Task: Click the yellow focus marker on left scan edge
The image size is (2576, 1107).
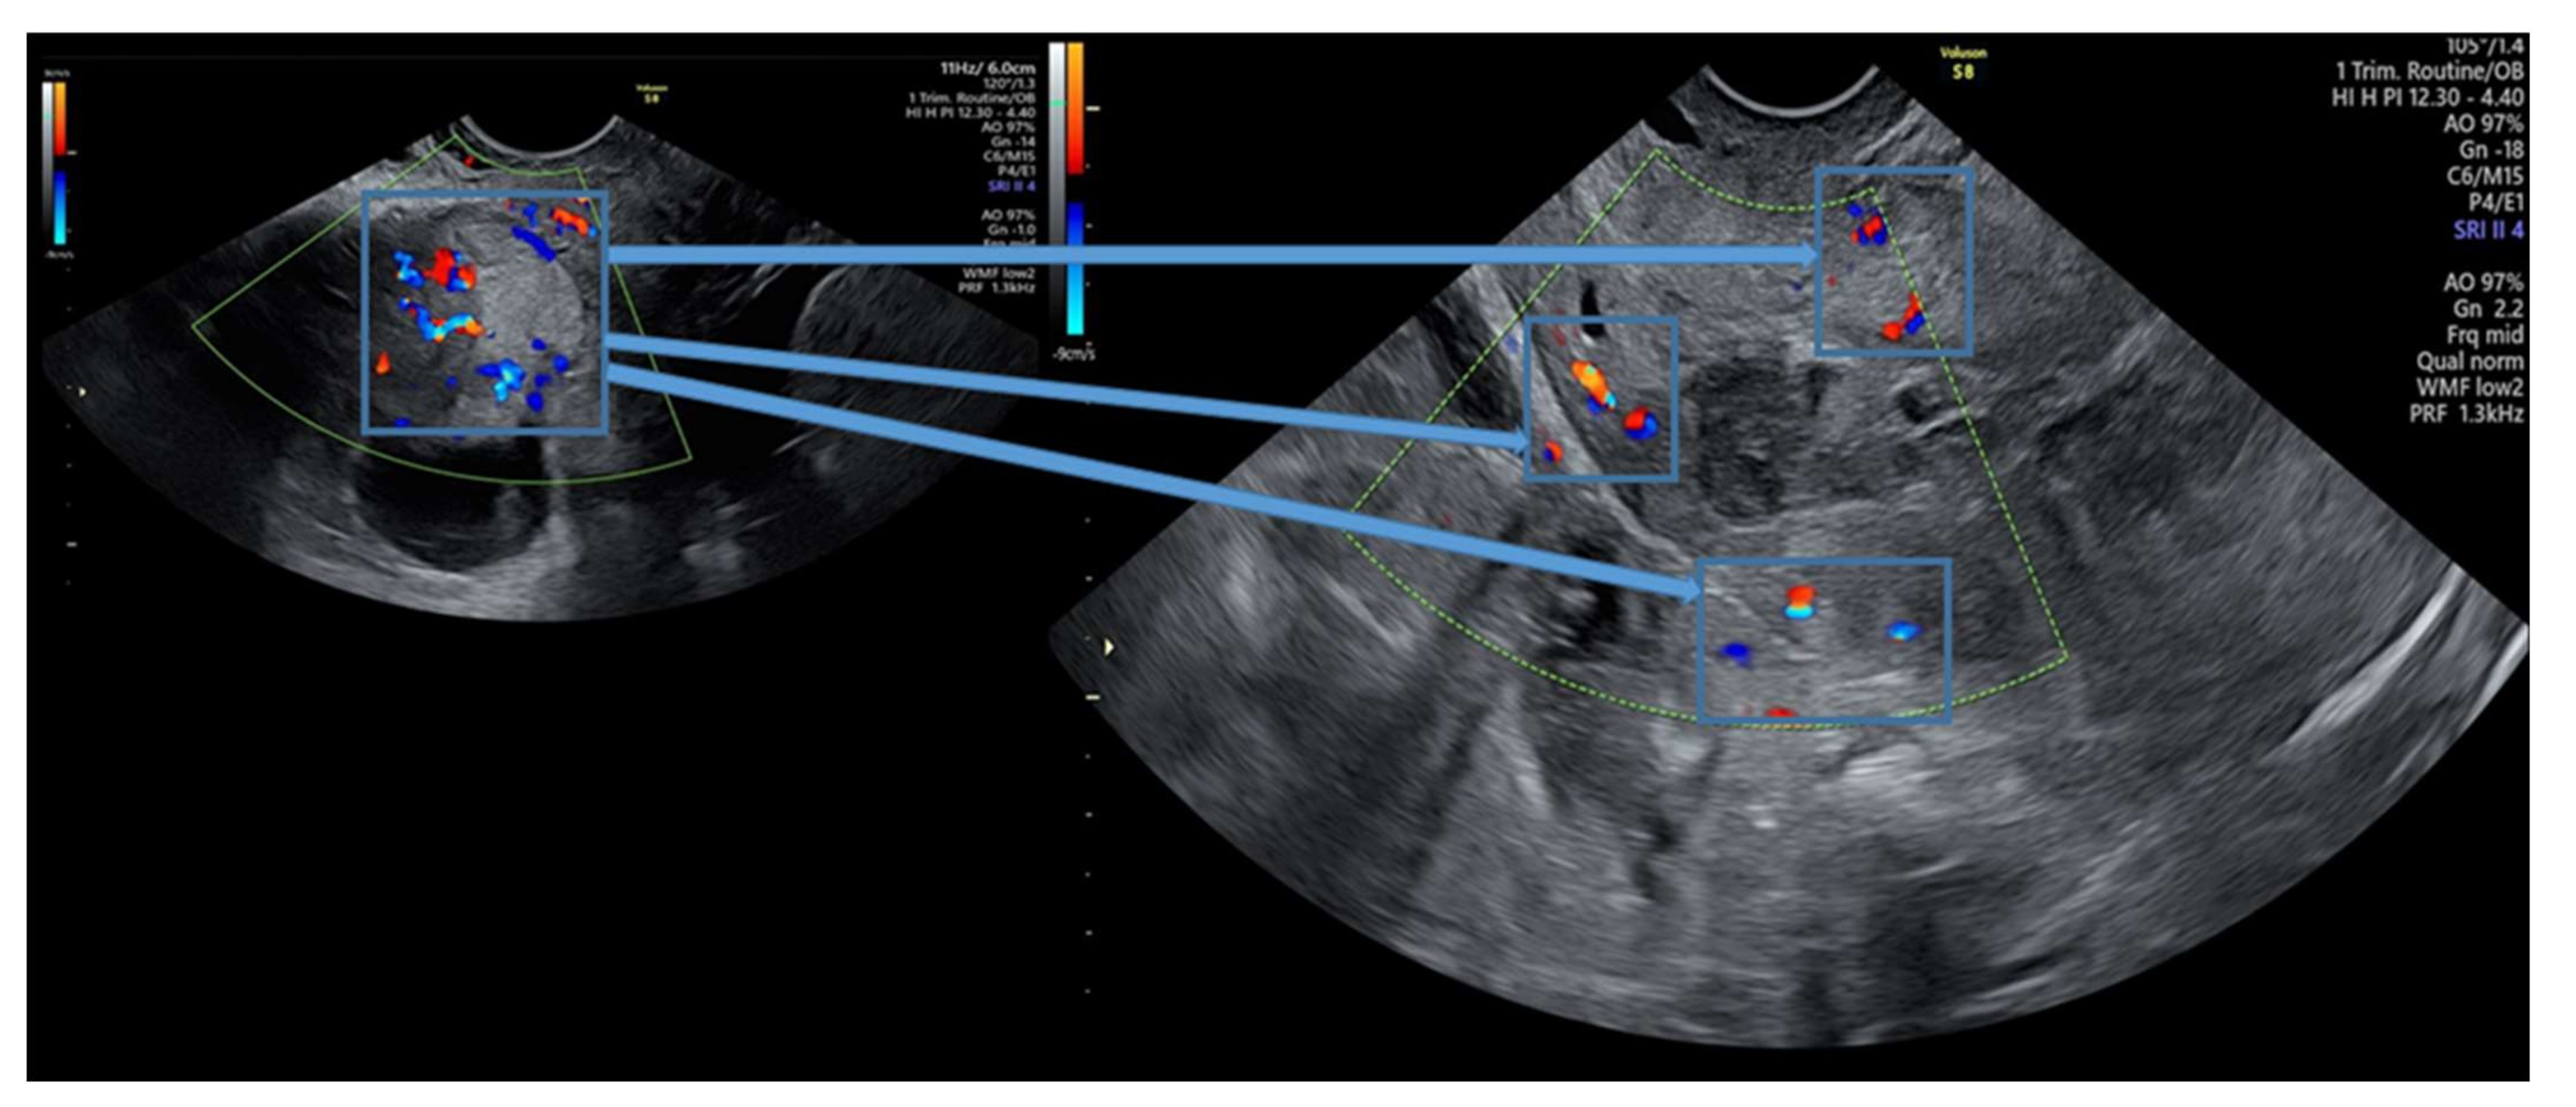Action: pyautogui.click(x=82, y=392)
